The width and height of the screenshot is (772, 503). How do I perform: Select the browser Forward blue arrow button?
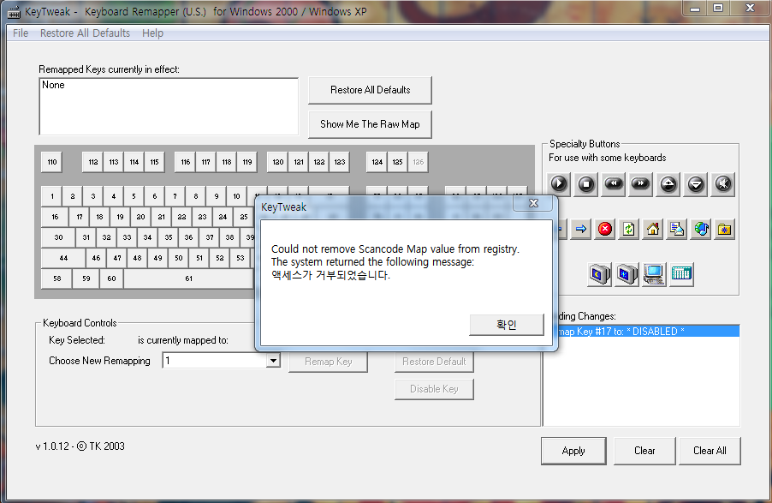click(581, 229)
